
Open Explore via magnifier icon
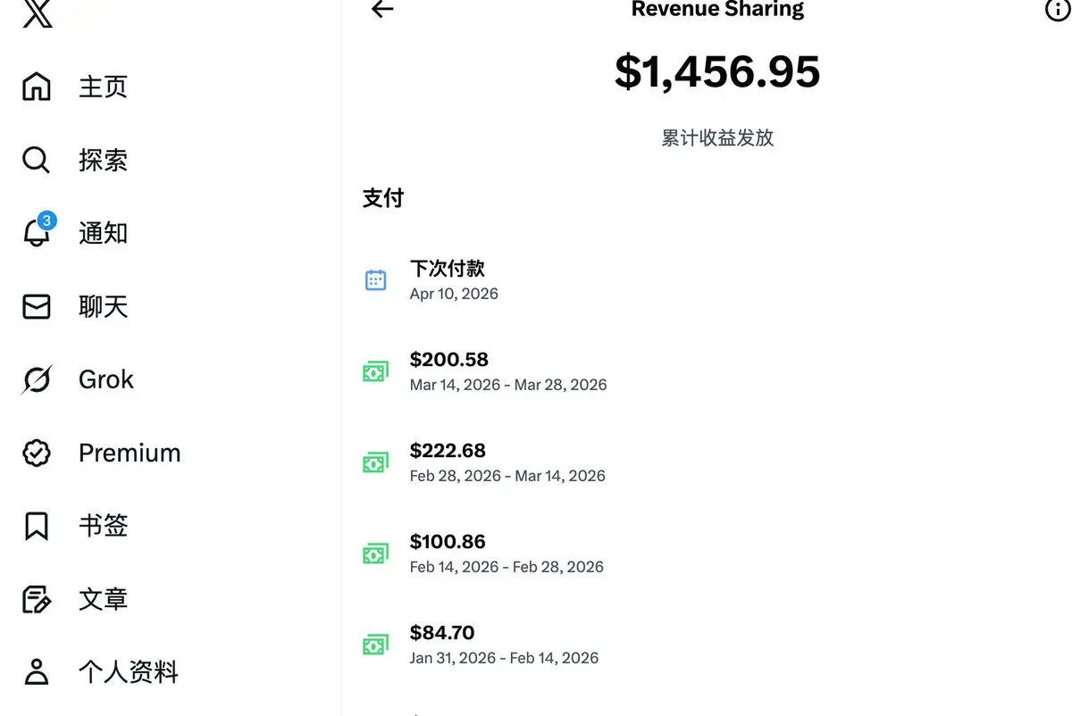37,161
